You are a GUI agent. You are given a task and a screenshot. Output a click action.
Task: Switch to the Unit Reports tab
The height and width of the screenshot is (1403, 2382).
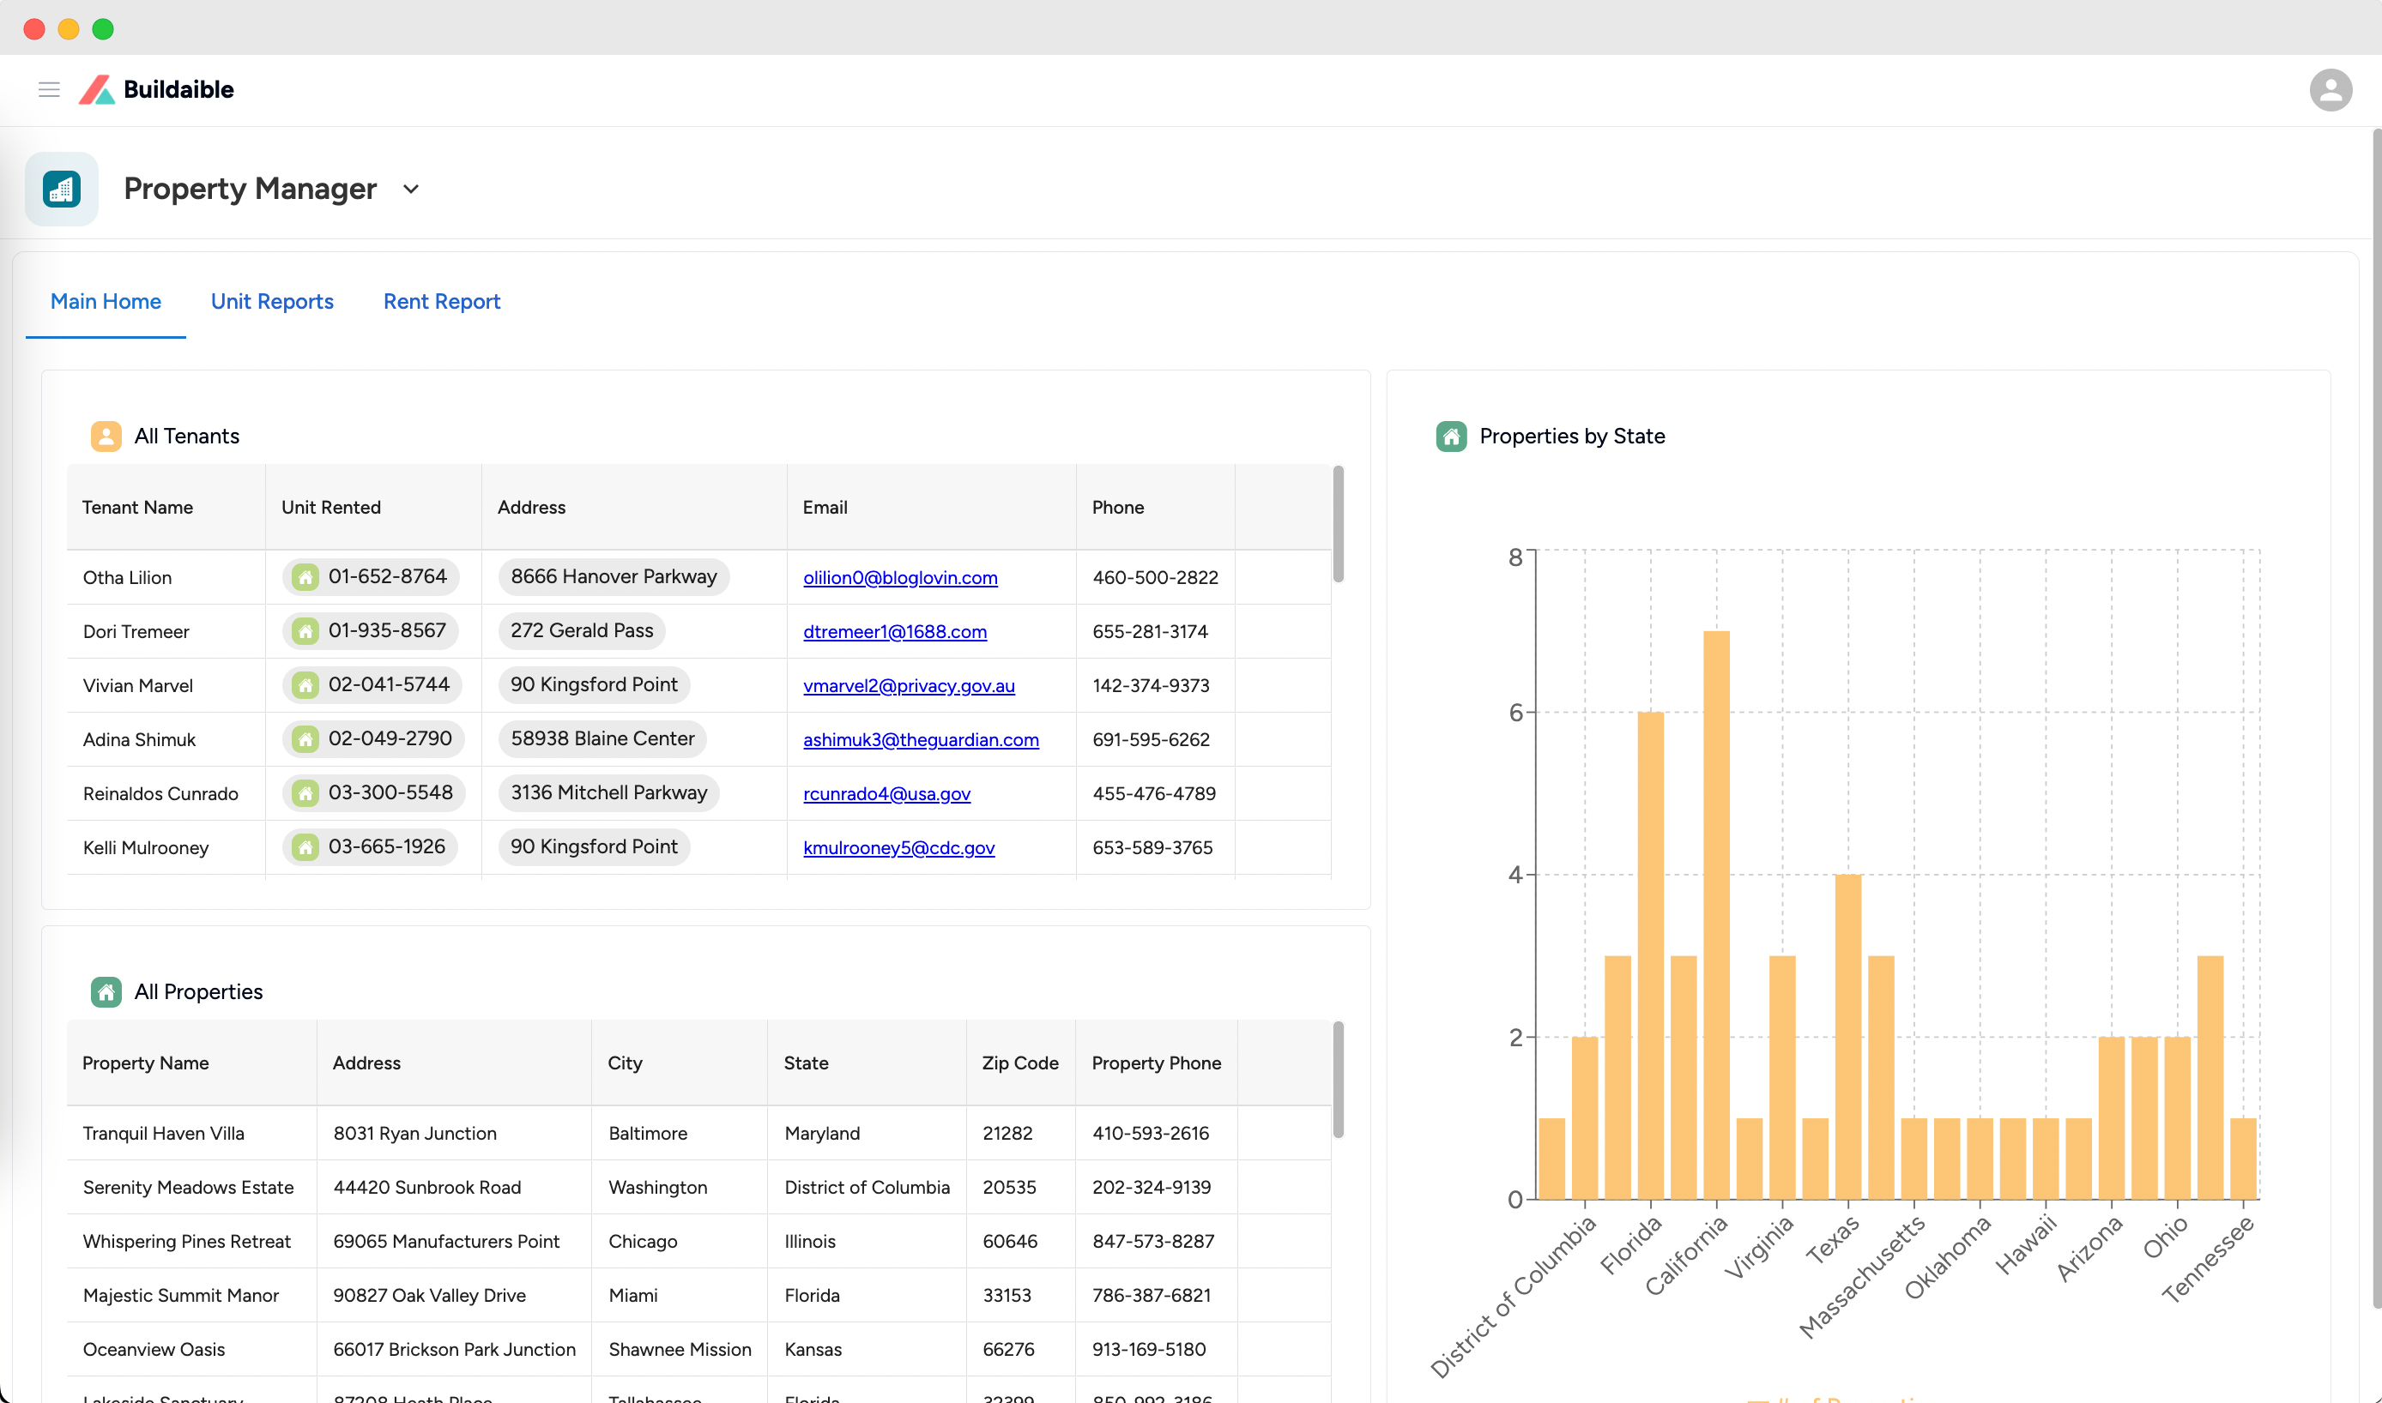point(273,302)
